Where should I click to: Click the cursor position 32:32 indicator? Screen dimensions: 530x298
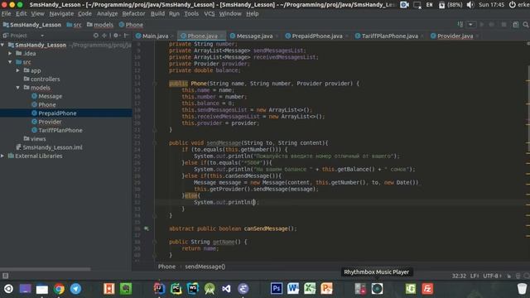459,276
